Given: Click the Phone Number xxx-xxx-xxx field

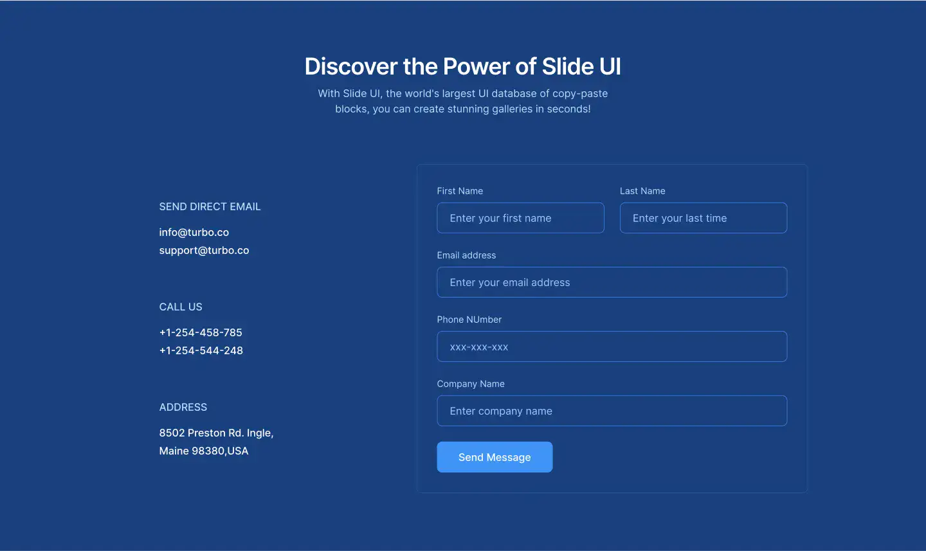Looking at the screenshot, I should tap(612, 347).
